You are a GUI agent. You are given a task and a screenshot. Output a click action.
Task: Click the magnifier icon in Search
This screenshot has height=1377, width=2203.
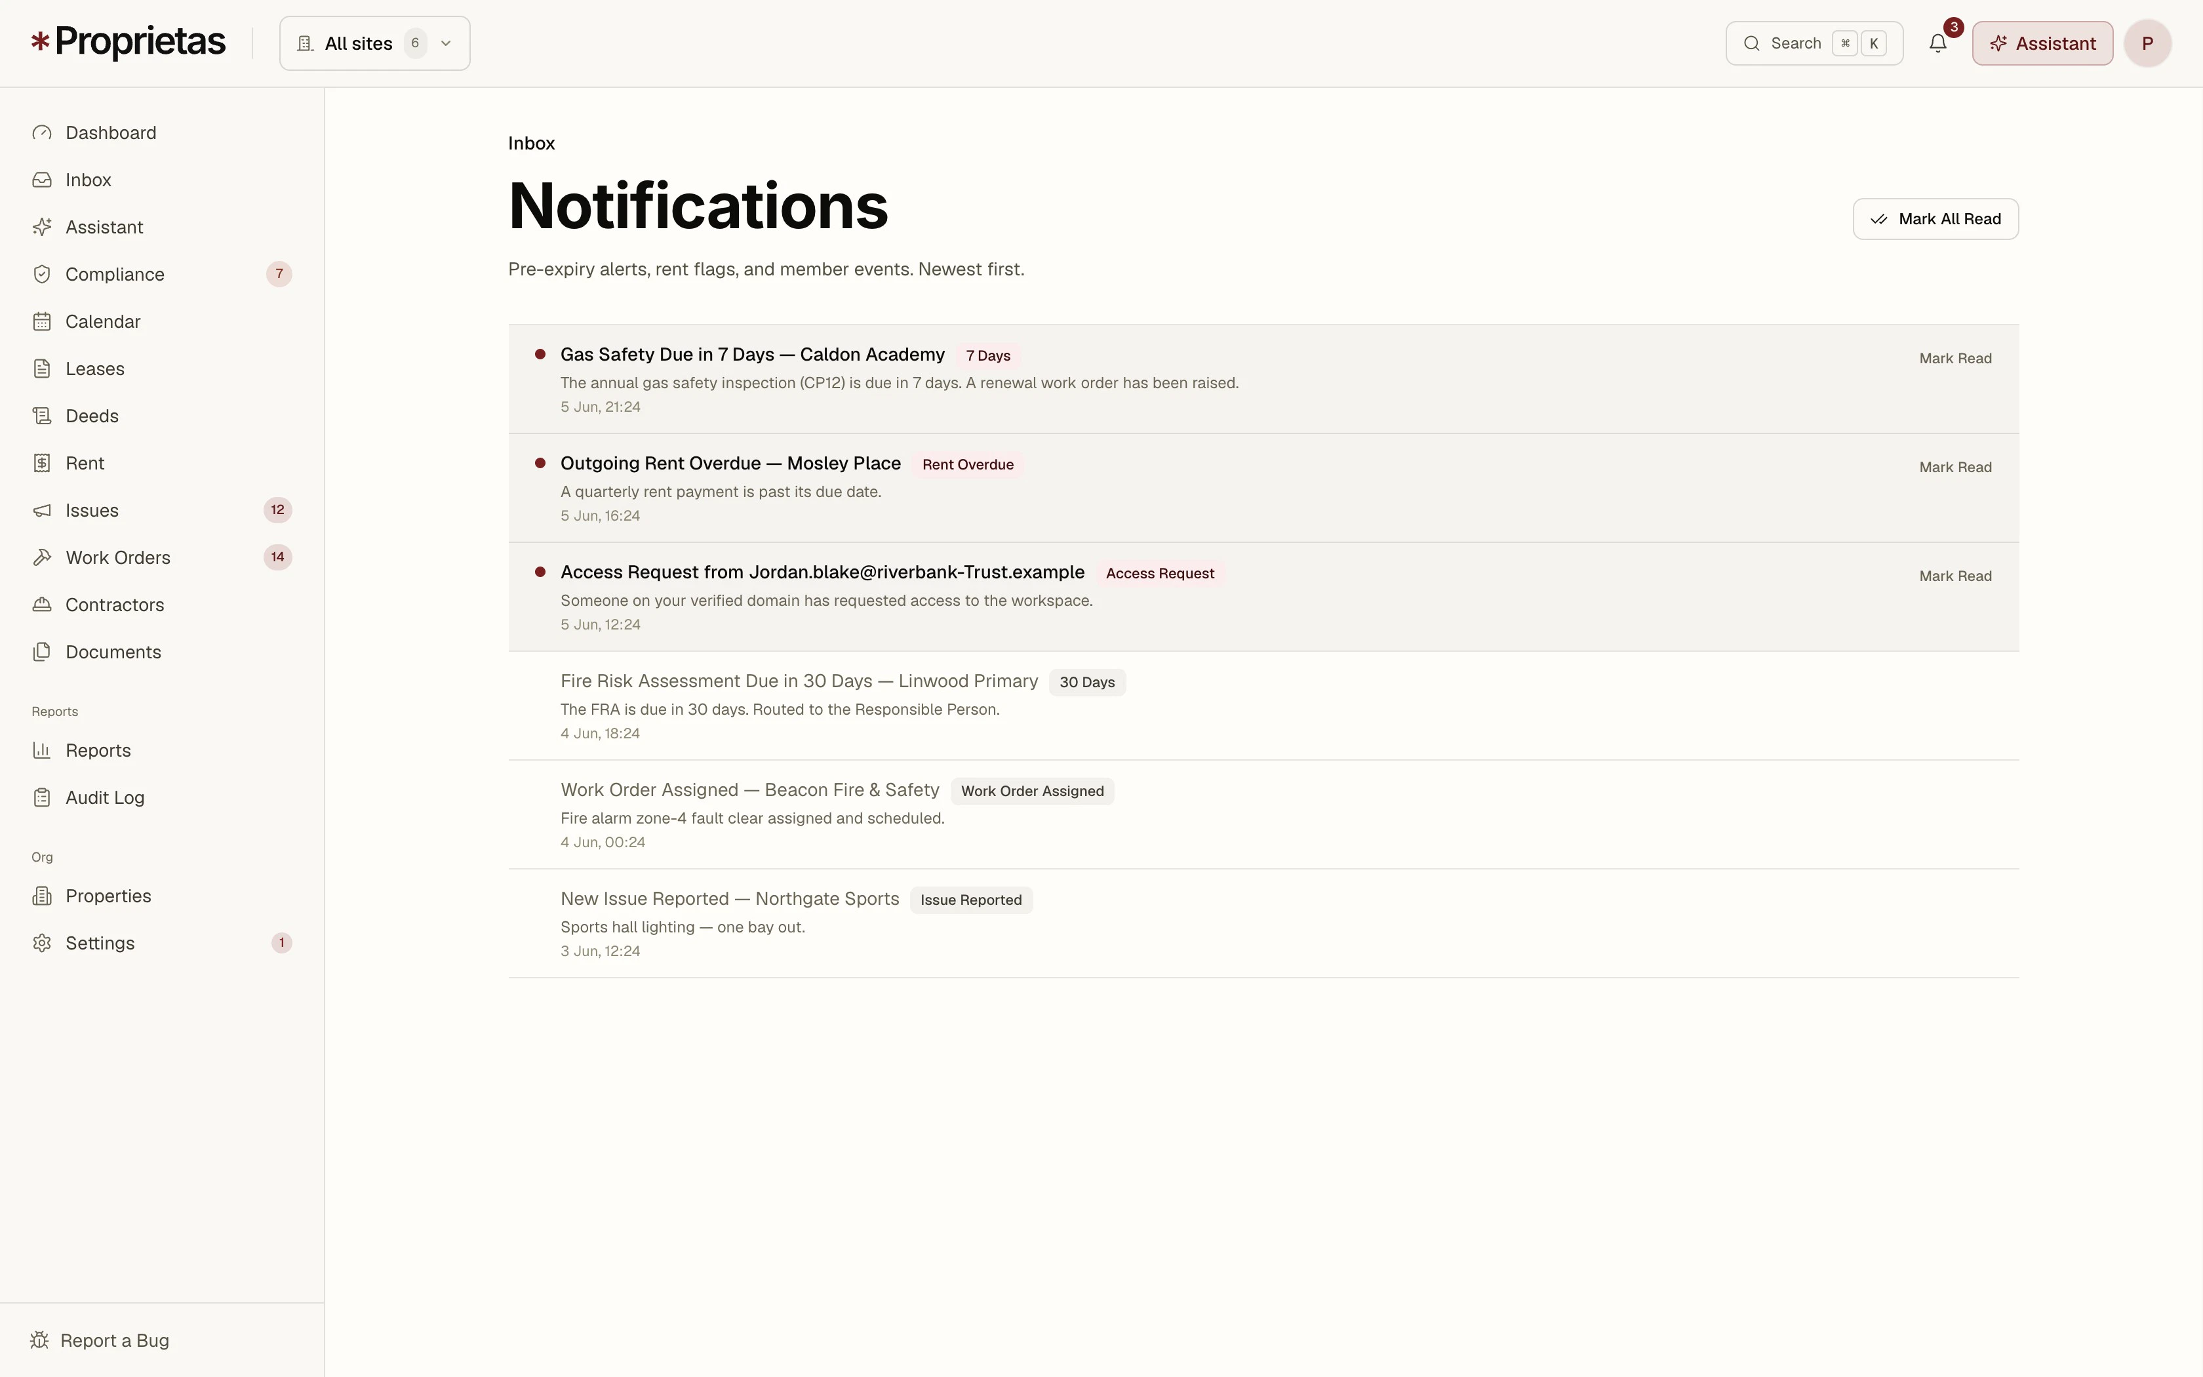click(x=1751, y=44)
